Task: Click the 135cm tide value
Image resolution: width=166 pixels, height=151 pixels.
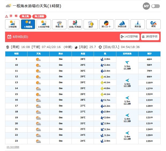Action: point(149,141)
